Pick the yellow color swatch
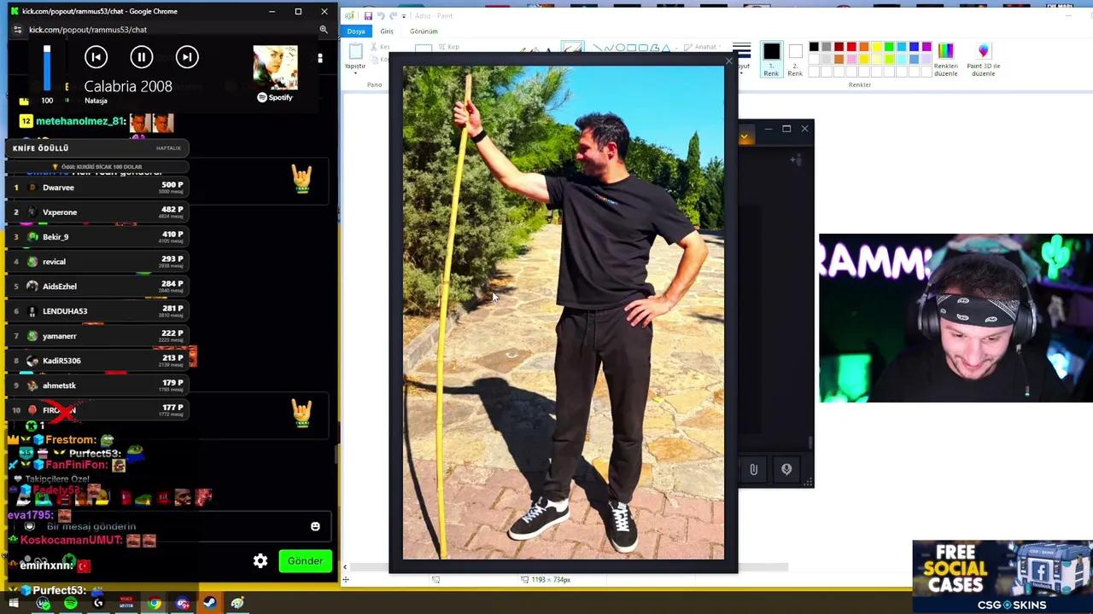 pos(876,47)
